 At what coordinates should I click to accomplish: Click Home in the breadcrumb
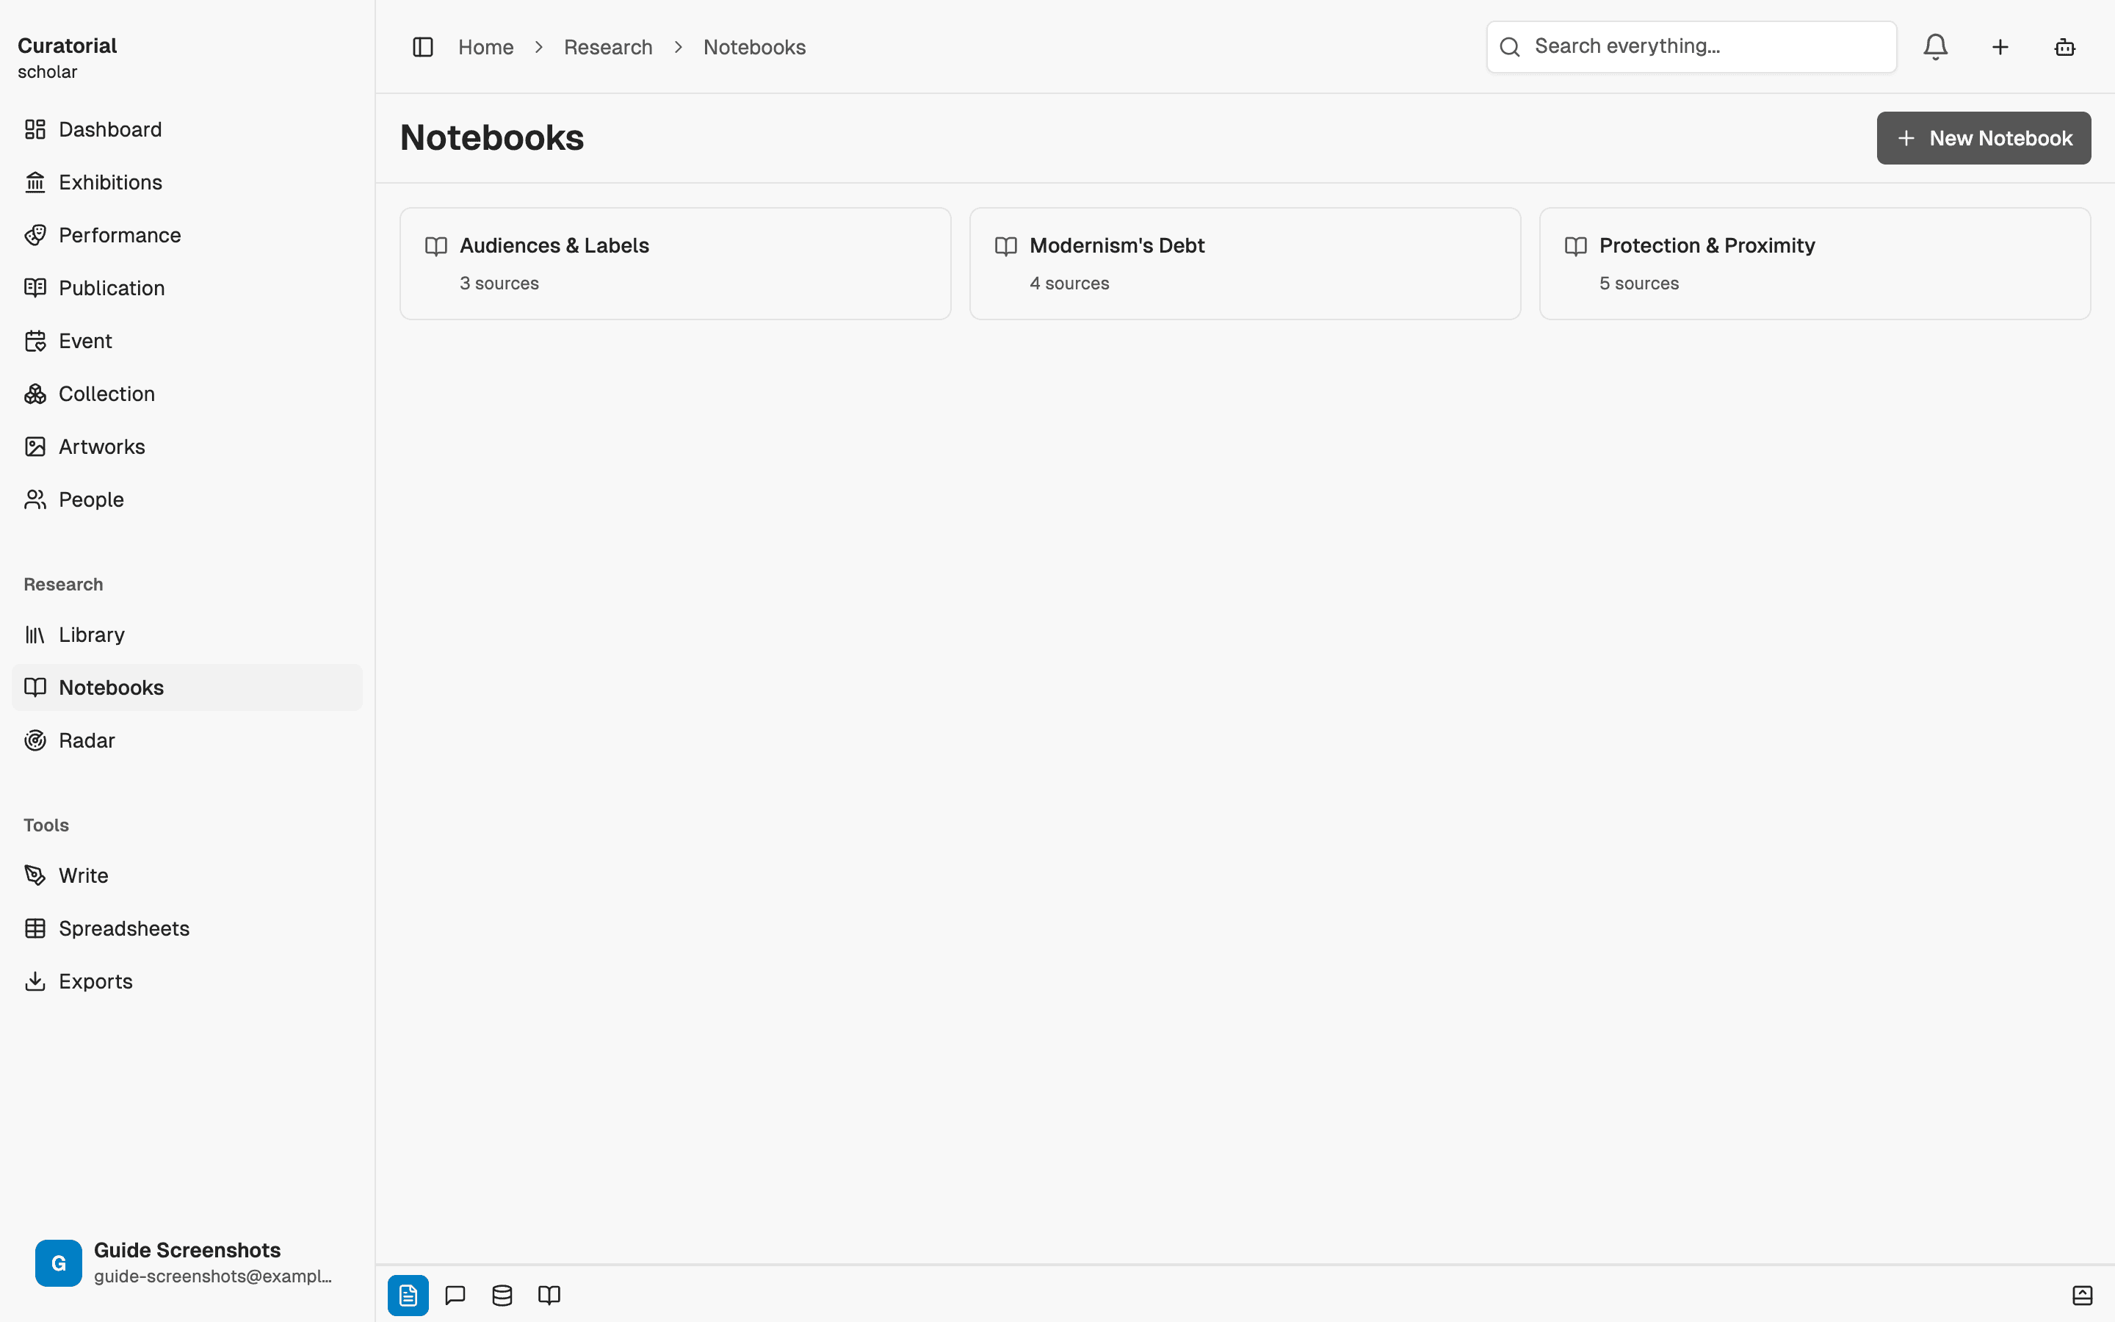tap(486, 47)
